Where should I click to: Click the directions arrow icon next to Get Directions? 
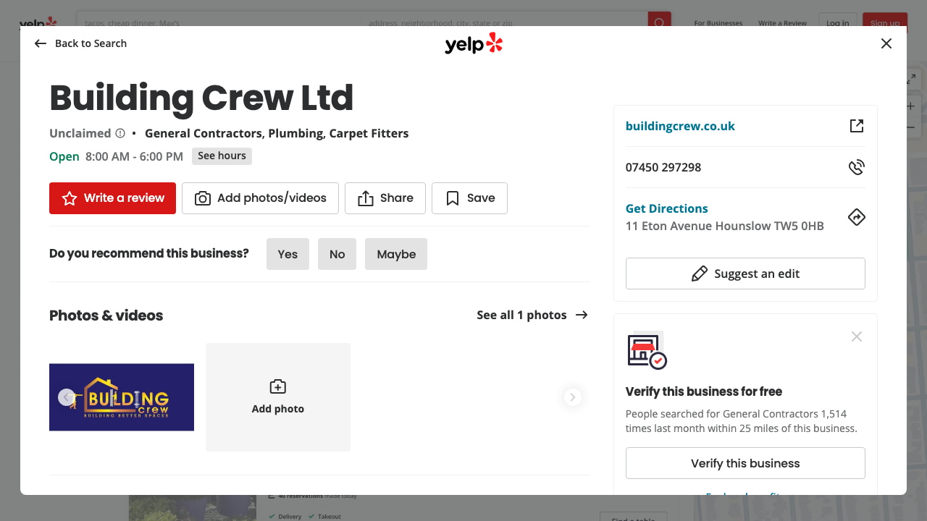[856, 216]
